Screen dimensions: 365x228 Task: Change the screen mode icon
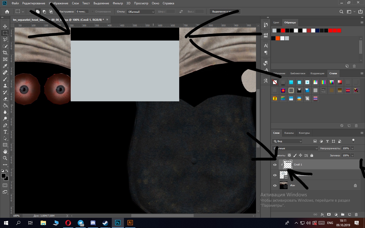coord(5,192)
